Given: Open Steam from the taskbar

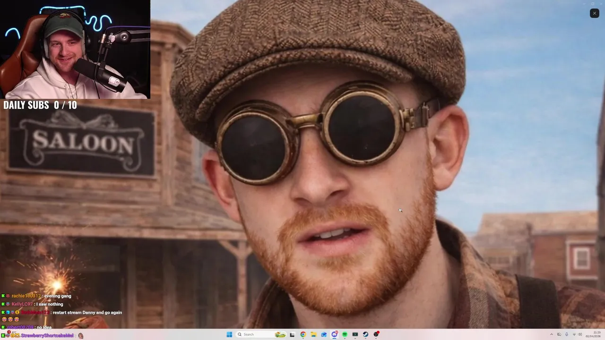Looking at the screenshot, I should click(365, 334).
